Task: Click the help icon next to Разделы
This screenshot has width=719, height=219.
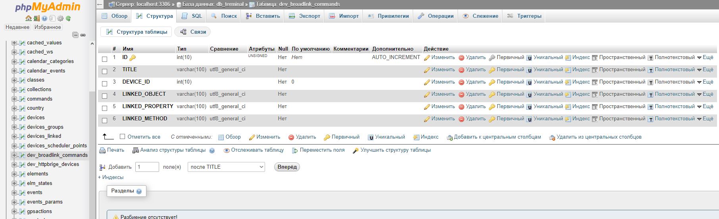Action: point(139,191)
